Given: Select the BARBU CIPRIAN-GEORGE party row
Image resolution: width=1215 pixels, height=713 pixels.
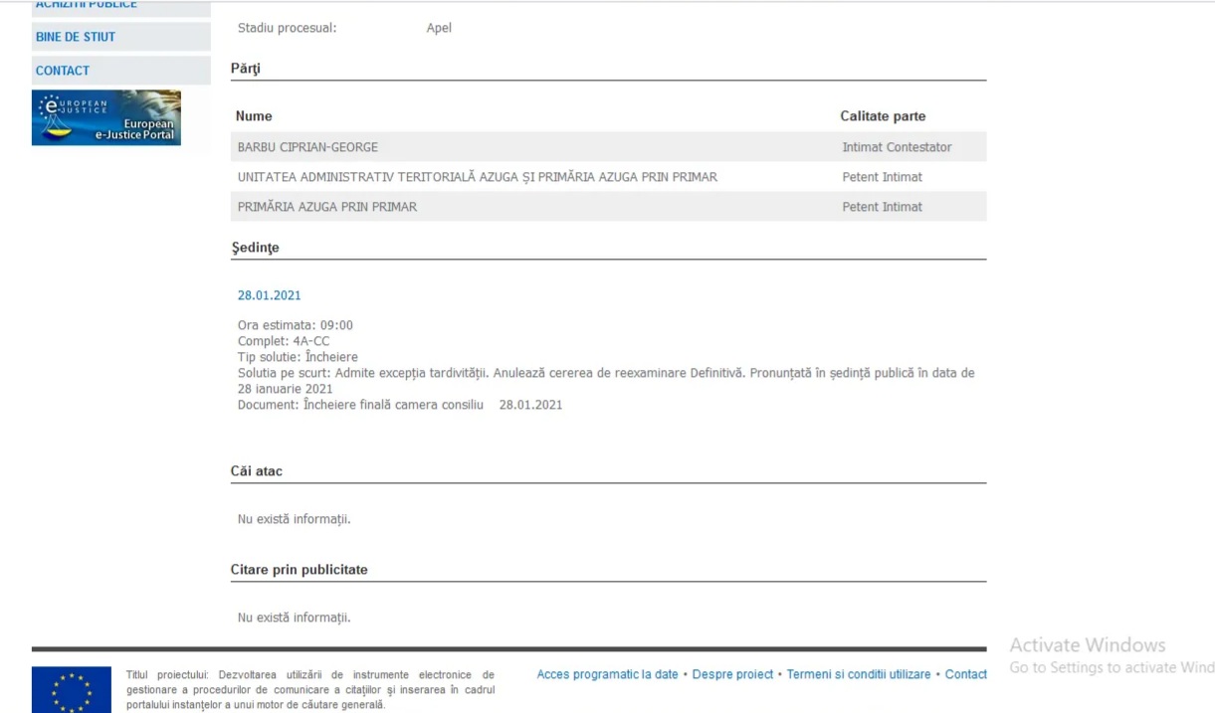Looking at the screenshot, I should [x=307, y=147].
